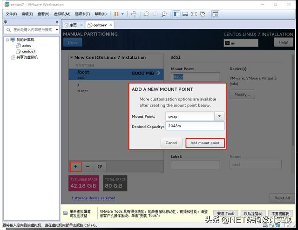
Task: Click the VMware pause button
Action: point(116,14)
